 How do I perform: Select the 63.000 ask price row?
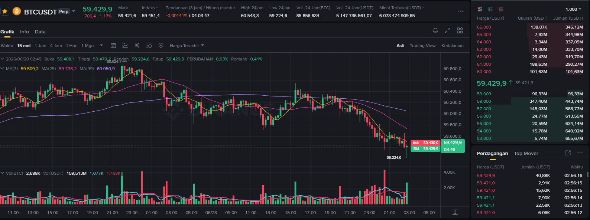coord(530,49)
